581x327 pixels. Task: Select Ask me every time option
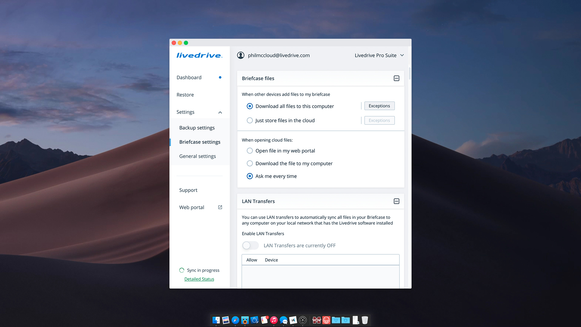pos(250,176)
